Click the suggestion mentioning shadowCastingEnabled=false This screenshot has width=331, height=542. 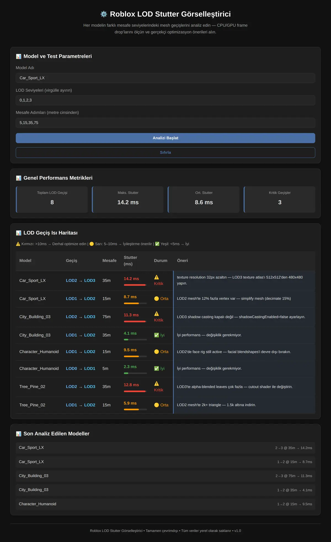click(241, 317)
